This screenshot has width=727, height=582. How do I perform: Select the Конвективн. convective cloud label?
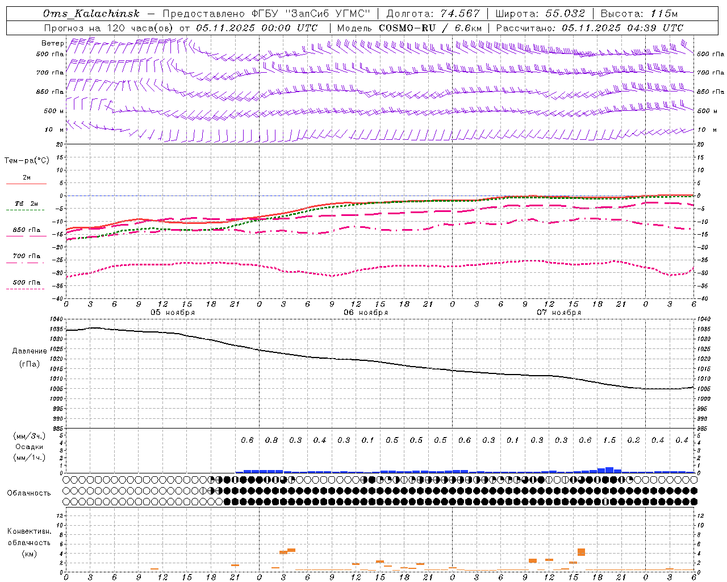(x=29, y=531)
